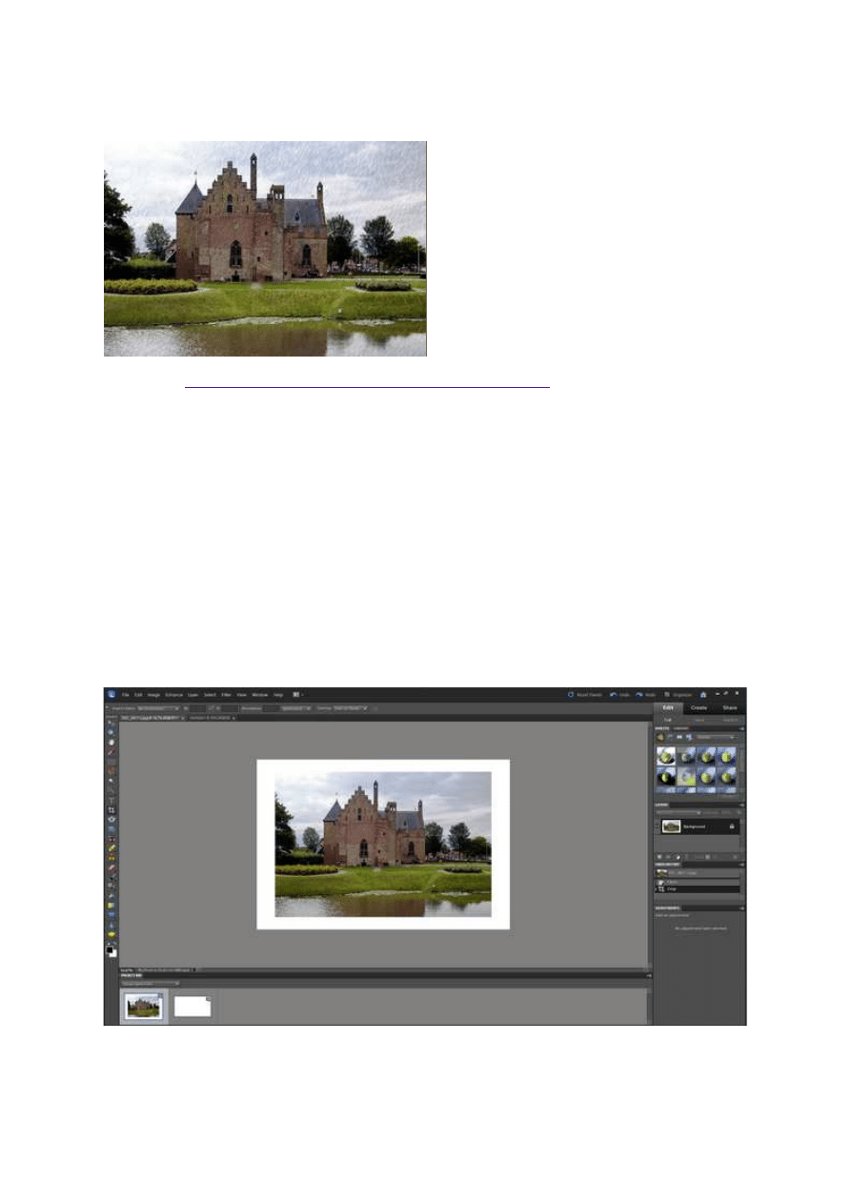The width and height of the screenshot is (851, 1204).
Task: Open the Filter menu
Action: click(226, 695)
